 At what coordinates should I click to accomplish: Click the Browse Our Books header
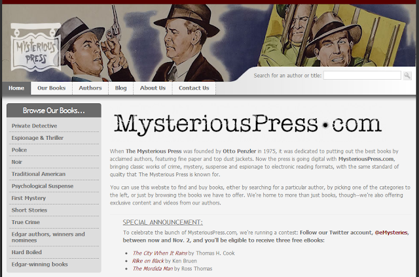(54, 110)
